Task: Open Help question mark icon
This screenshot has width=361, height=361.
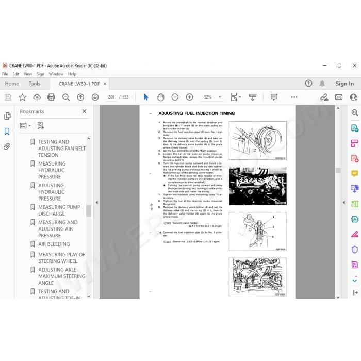Action: (x=308, y=84)
